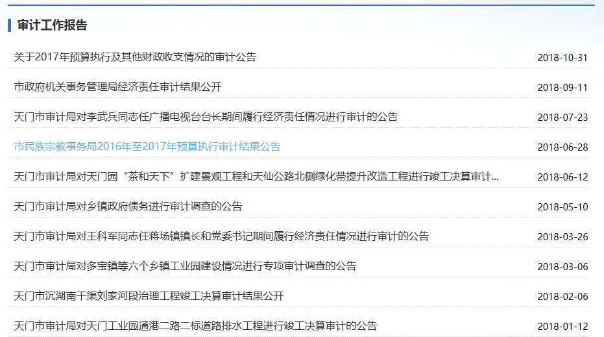Viewport: 604px width, 337px height.
Task: Click the date 2018-10-31
Action: click(562, 58)
